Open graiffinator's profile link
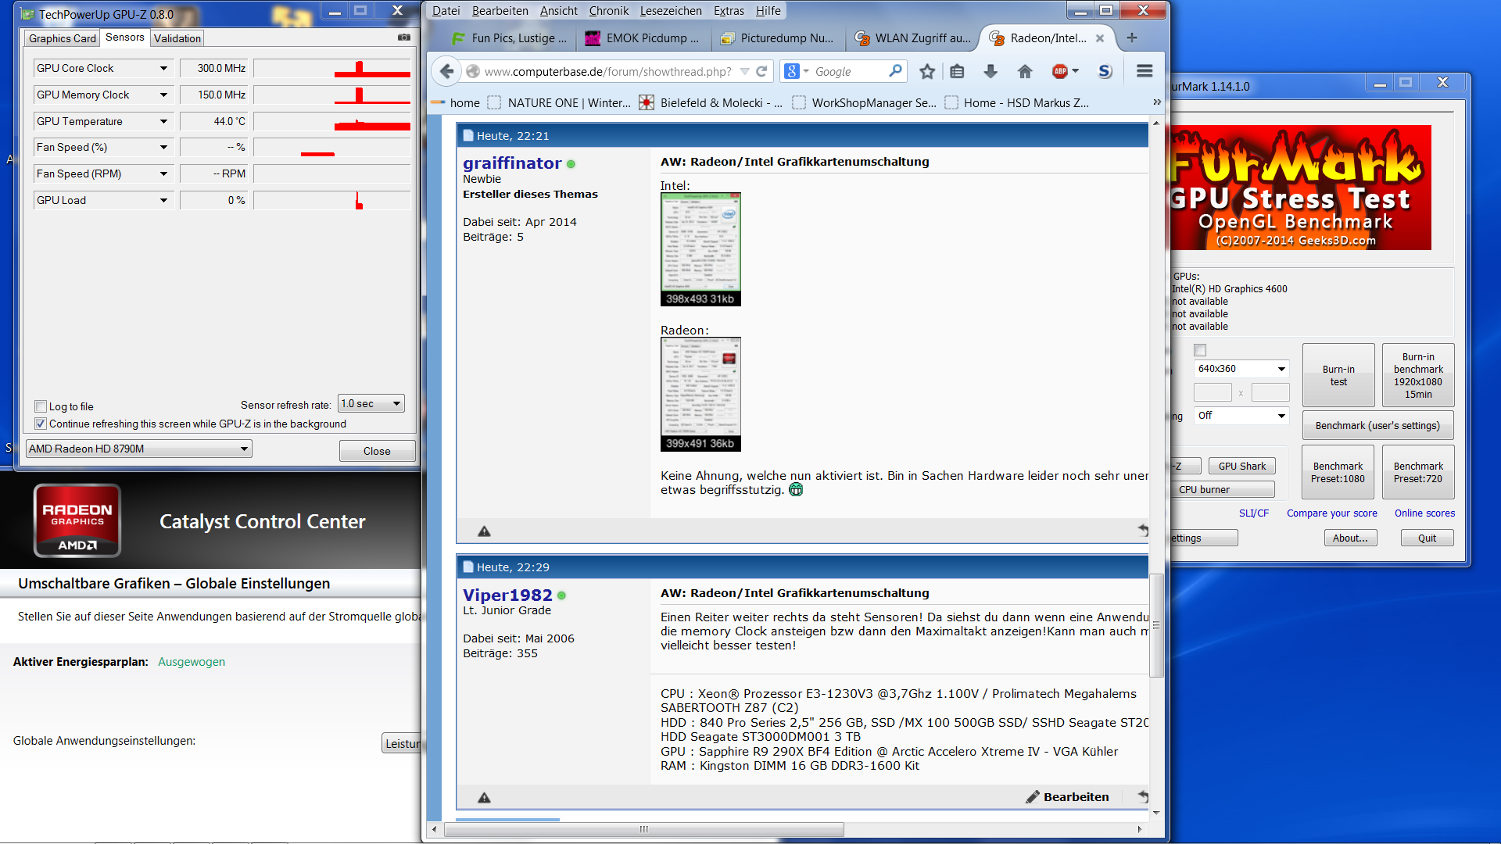The height and width of the screenshot is (844, 1501). [512, 163]
